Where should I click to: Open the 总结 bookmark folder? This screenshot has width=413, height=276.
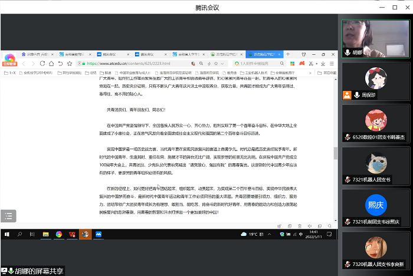point(91,73)
